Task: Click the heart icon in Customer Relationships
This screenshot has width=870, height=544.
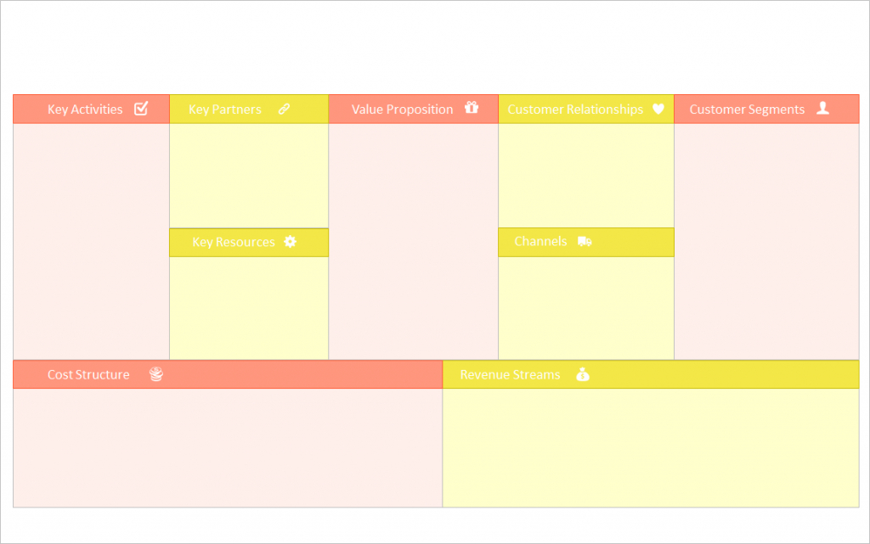Action: (658, 109)
